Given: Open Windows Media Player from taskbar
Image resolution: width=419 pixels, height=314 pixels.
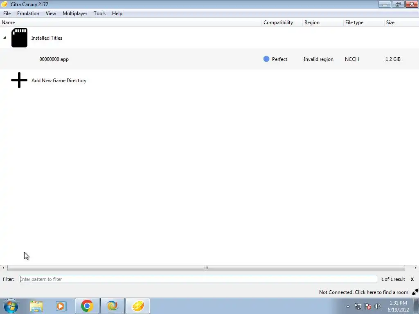Looking at the screenshot, I should tap(61, 306).
